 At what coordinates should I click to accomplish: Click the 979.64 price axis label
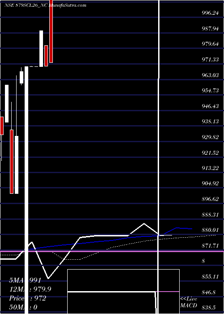(x=210, y=44)
